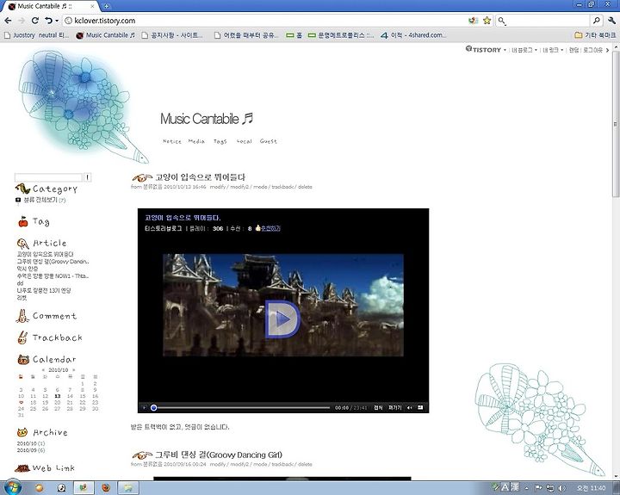
Task: Open the wrench settings menu
Action: (611, 21)
